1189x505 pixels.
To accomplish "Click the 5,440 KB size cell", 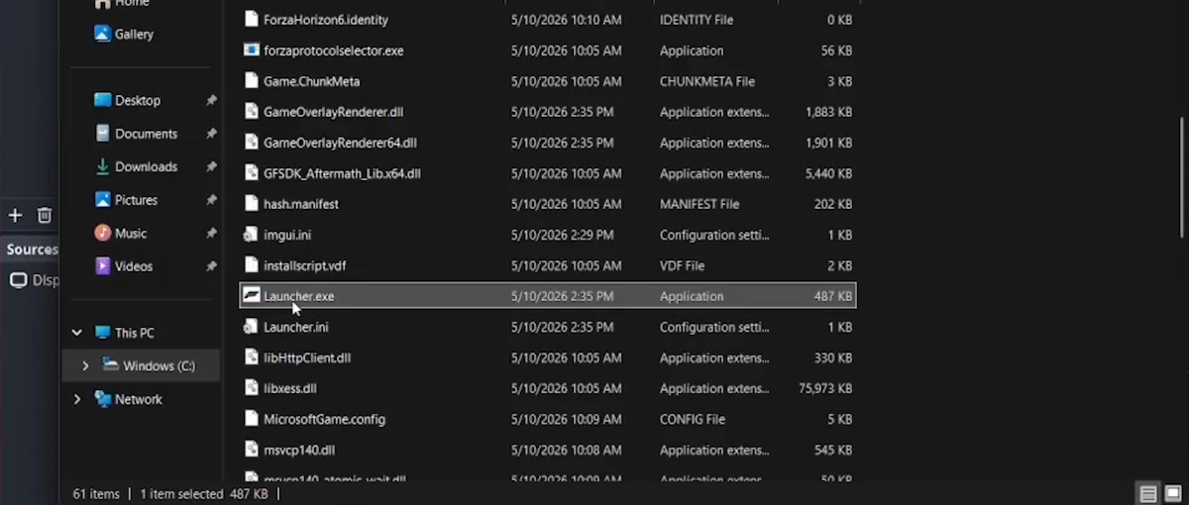I will pyautogui.click(x=829, y=173).
